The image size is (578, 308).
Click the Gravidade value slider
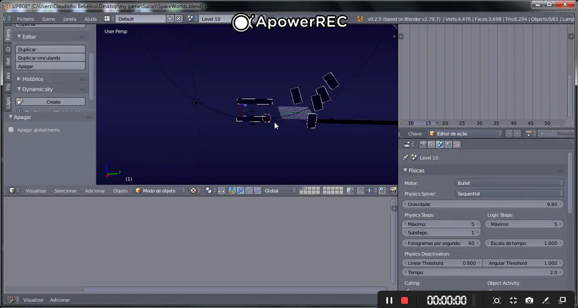pos(483,204)
